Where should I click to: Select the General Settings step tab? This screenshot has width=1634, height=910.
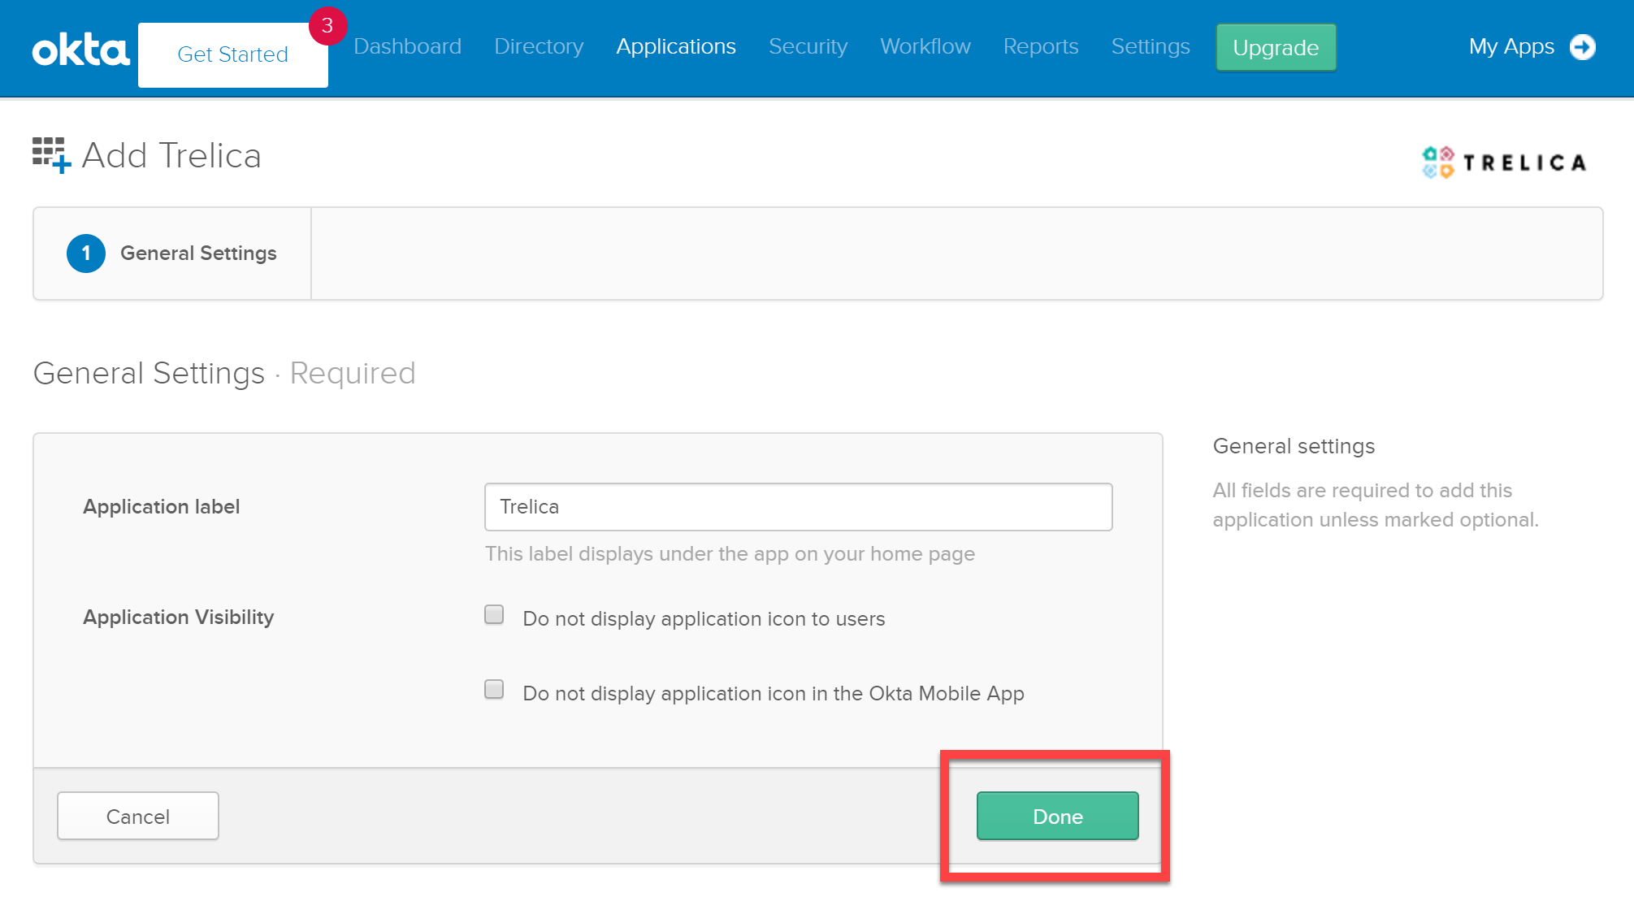(172, 253)
